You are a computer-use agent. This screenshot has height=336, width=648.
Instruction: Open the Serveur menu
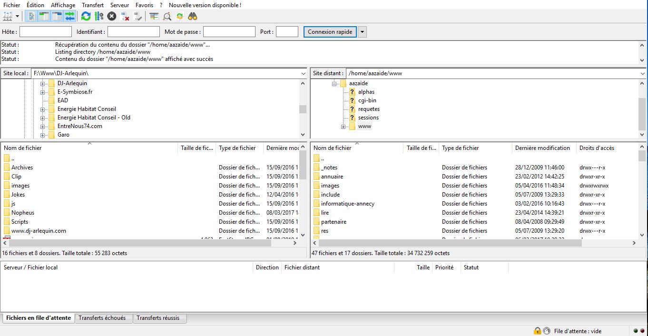click(119, 5)
